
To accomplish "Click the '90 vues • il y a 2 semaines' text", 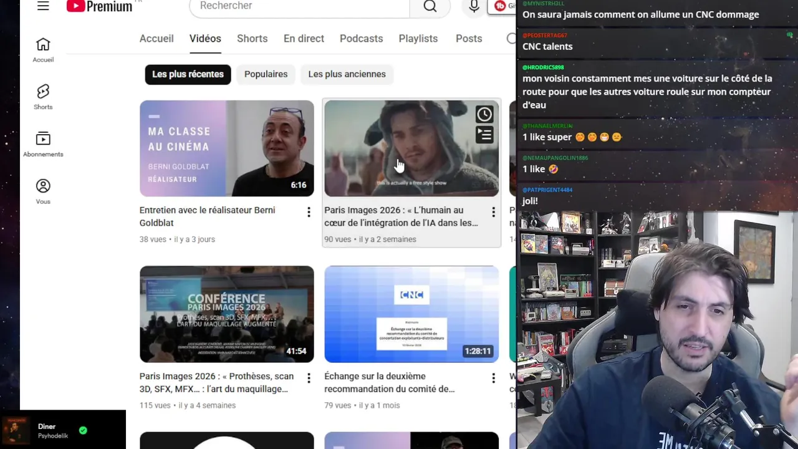I will [x=370, y=239].
